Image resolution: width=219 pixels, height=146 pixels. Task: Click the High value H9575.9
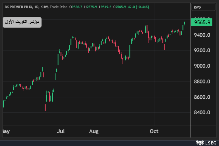[x=90, y=7]
